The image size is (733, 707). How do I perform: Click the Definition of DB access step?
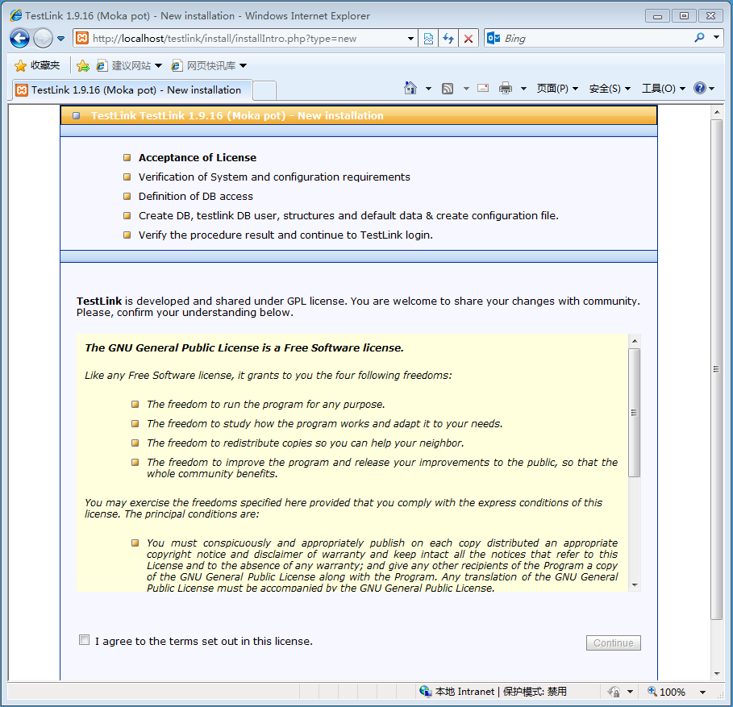(x=195, y=196)
